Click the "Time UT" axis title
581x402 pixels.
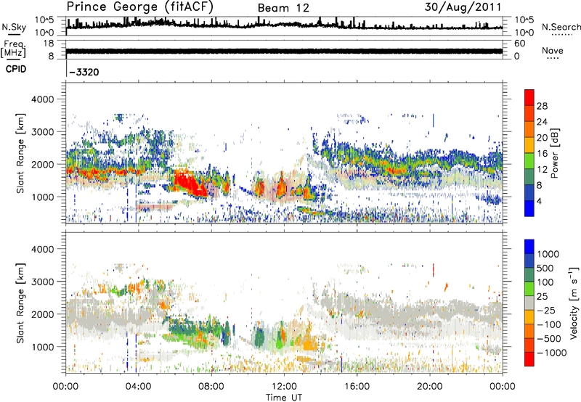284,398
